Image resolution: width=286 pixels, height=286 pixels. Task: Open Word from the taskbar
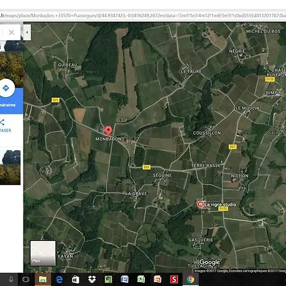click(x=125, y=280)
